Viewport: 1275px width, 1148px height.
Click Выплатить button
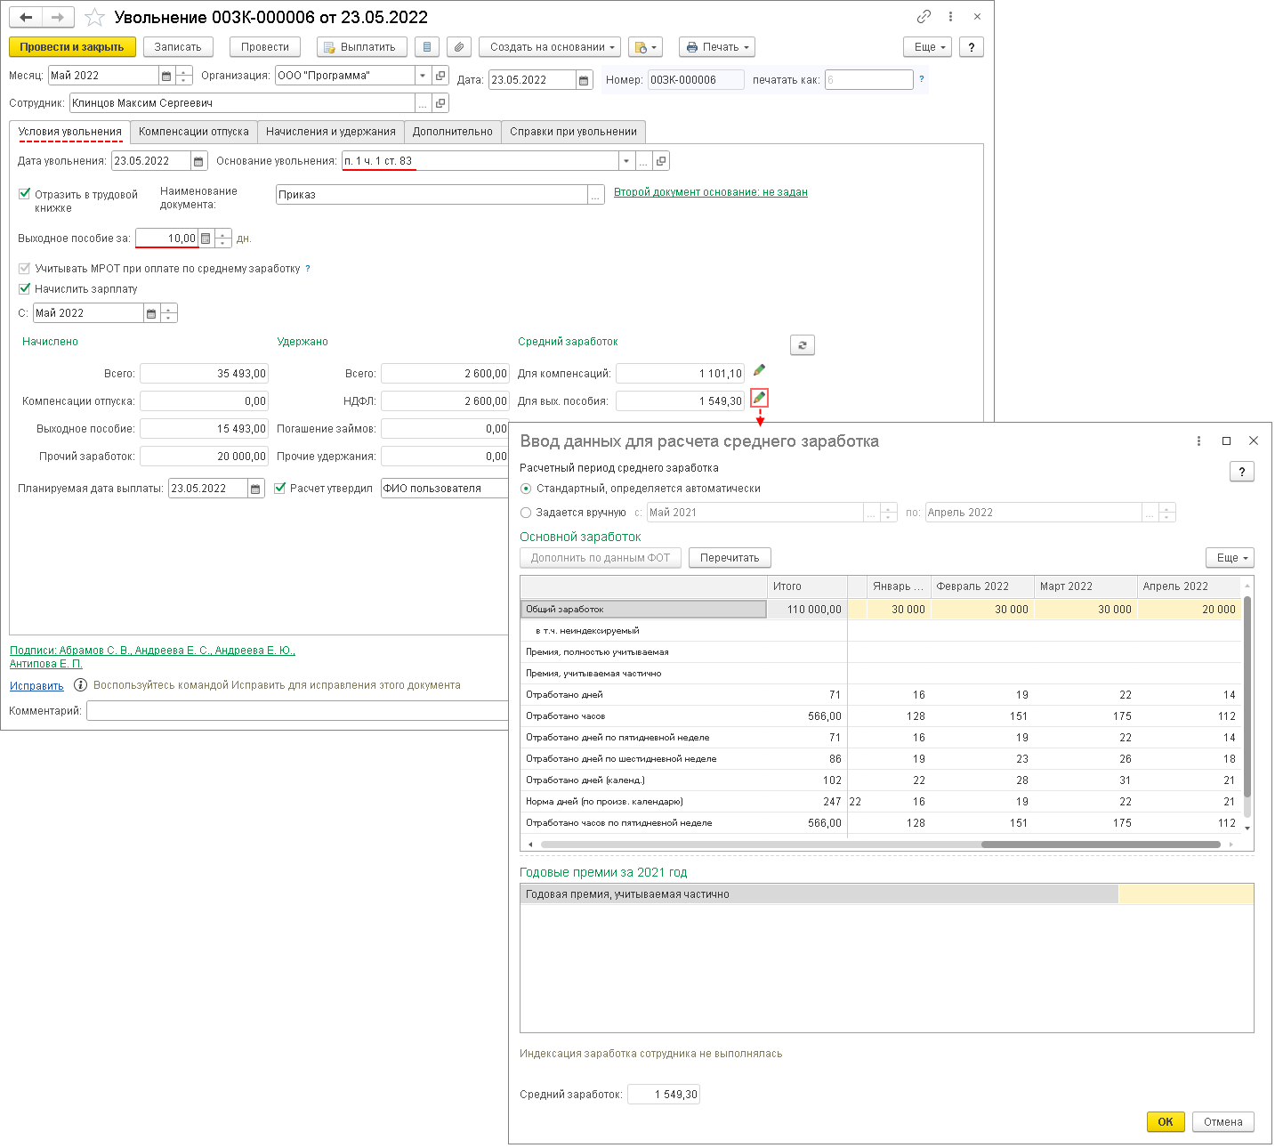pos(362,47)
